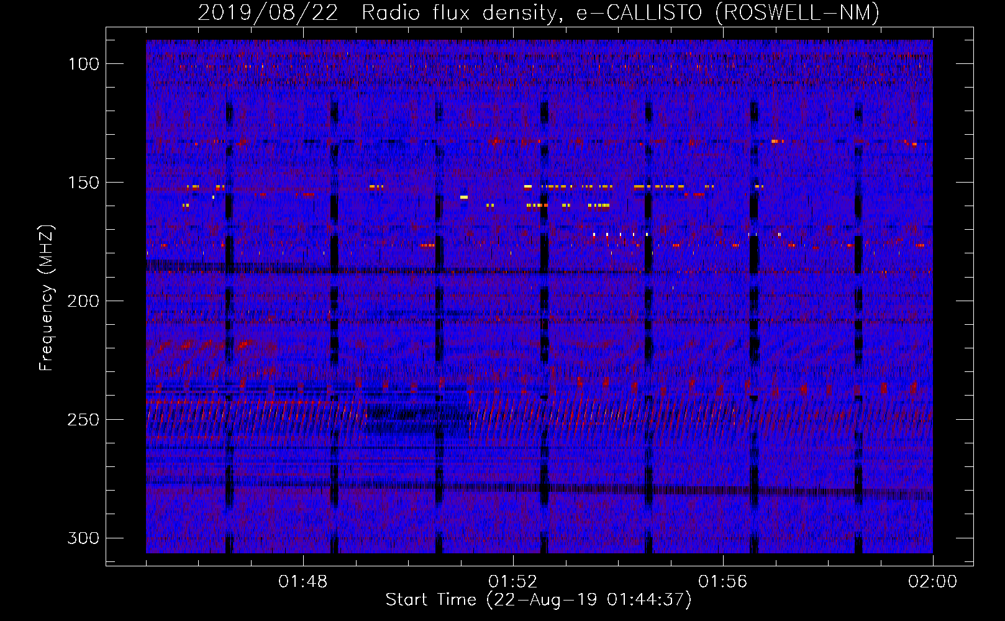This screenshot has width=1005, height=621.
Task: Click the time tick label '01:52'
Action: 513,582
